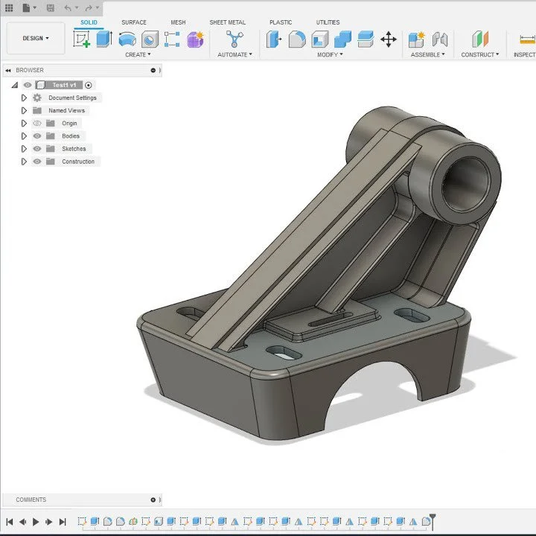536x536 pixels.
Task: Toggle visibility of Test1 v1 component
Action: coord(28,85)
